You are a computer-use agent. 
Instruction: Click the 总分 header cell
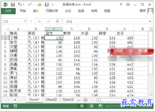click(x=125, y=33)
